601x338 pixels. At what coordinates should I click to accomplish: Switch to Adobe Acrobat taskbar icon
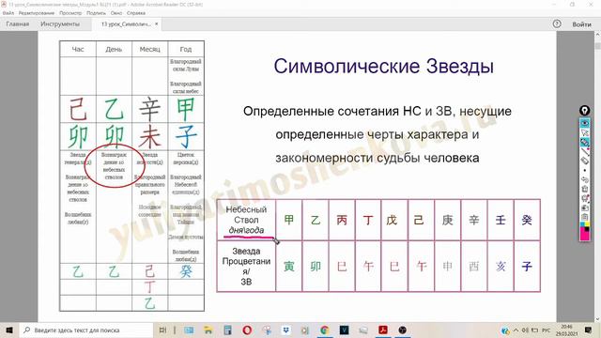pos(382,330)
